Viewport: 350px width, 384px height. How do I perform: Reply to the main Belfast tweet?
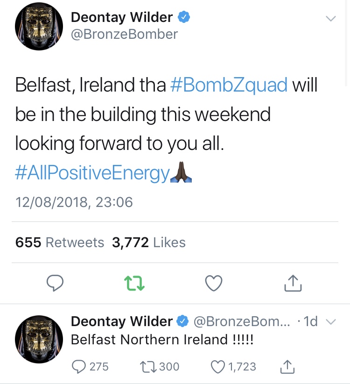55,283
